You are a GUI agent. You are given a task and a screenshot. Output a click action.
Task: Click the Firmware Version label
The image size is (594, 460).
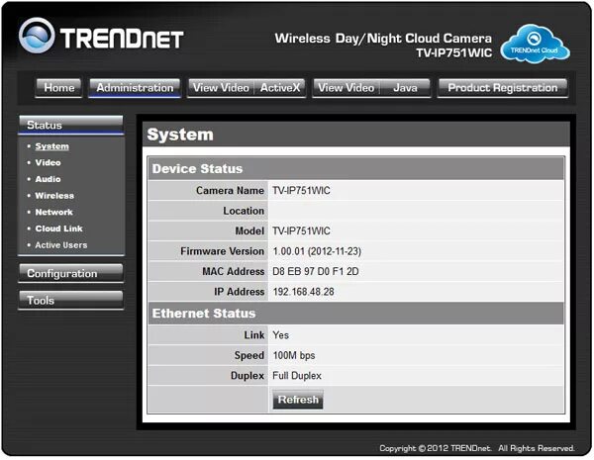pyautogui.click(x=223, y=251)
